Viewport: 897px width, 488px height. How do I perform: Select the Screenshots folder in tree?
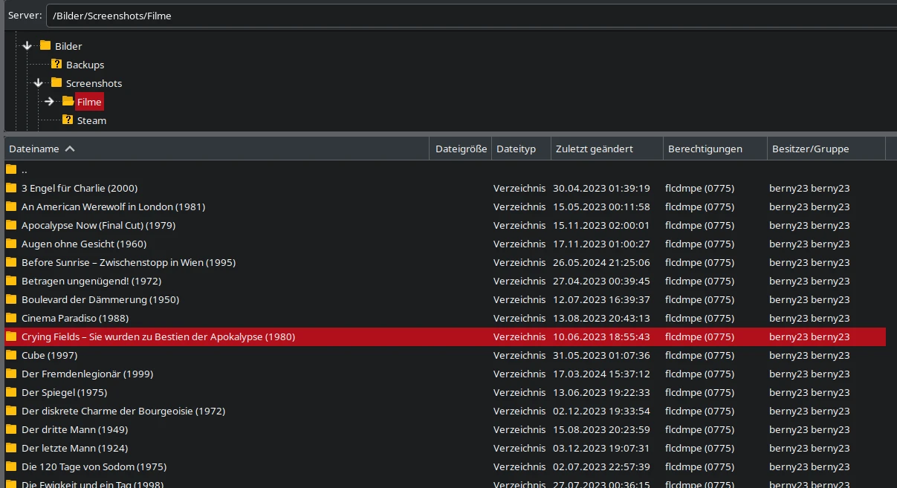94,83
